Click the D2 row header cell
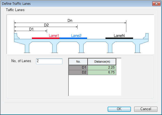Viewport: 162px width, 115px height. pyautogui.click(x=78, y=72)
